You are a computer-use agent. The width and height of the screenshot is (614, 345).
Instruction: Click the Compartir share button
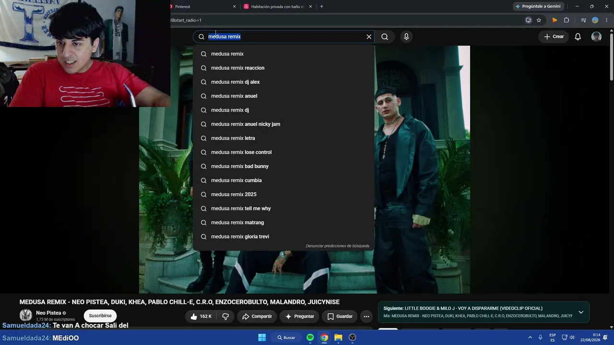[x=257, y=316]
